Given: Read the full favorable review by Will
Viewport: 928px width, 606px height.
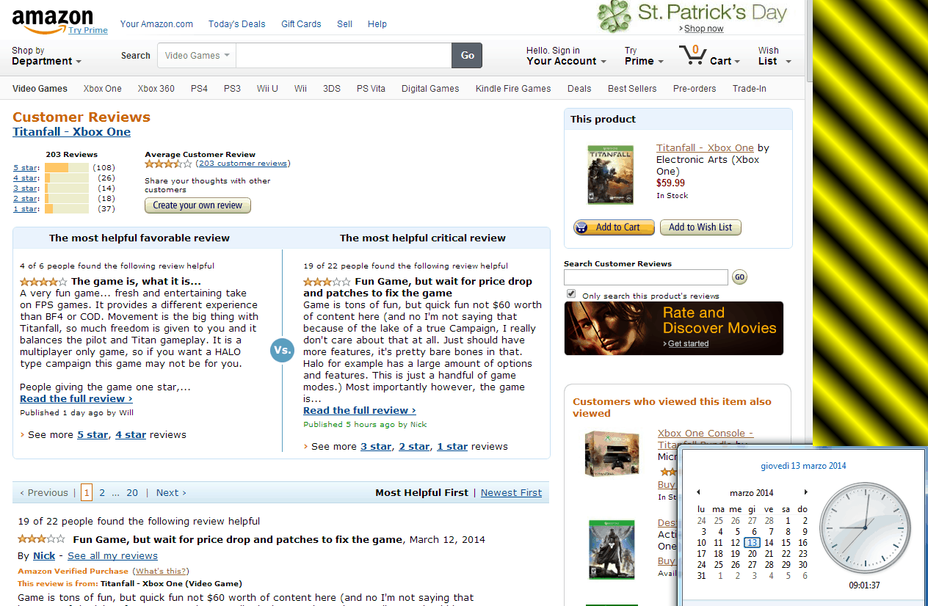Looking at the screenshot, I should click(x=76, y=399).
